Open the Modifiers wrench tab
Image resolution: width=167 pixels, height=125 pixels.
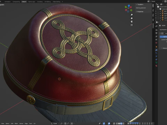point(156,50)
